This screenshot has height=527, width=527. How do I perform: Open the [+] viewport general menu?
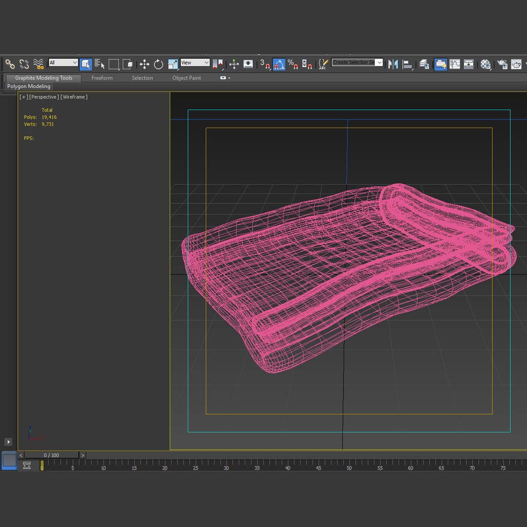point(23,97)
